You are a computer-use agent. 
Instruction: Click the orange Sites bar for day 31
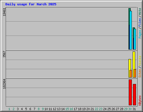(x=135, y=73)
